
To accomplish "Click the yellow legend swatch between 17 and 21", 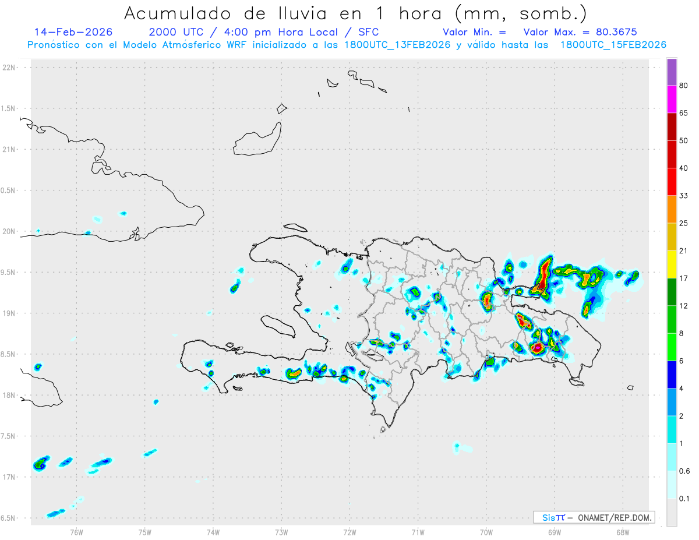I will pyautogui.click(x=672, y=264).
